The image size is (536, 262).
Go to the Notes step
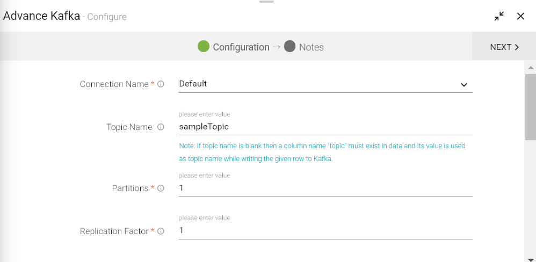click(x=311, y=47)
